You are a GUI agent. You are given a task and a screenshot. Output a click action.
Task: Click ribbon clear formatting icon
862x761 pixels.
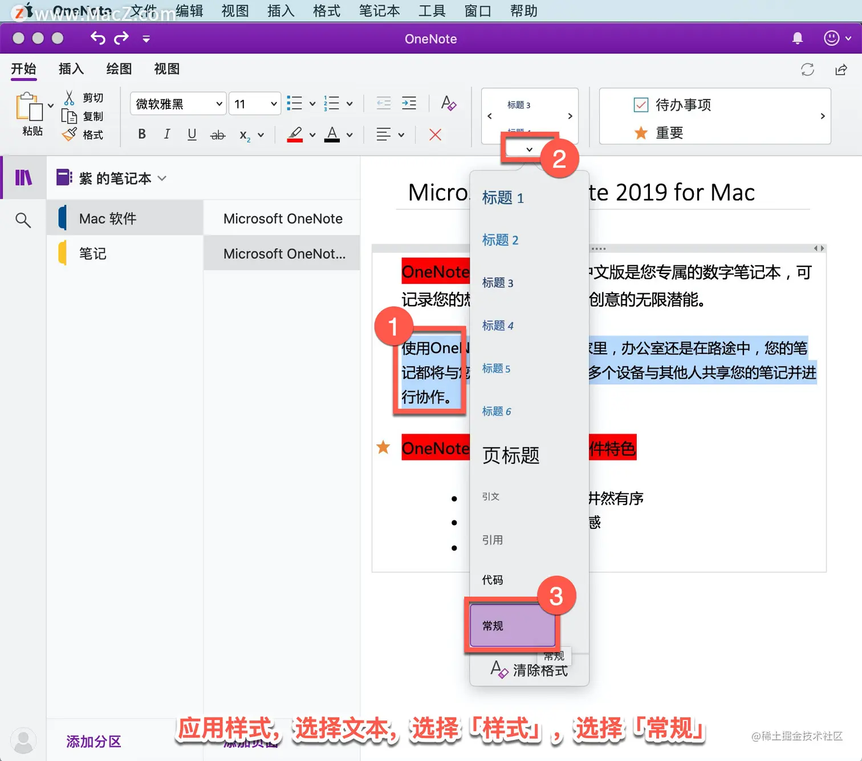(449, 103)
